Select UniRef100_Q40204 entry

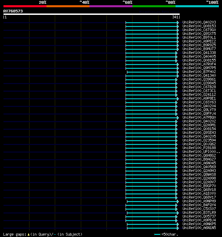point(199,106)
